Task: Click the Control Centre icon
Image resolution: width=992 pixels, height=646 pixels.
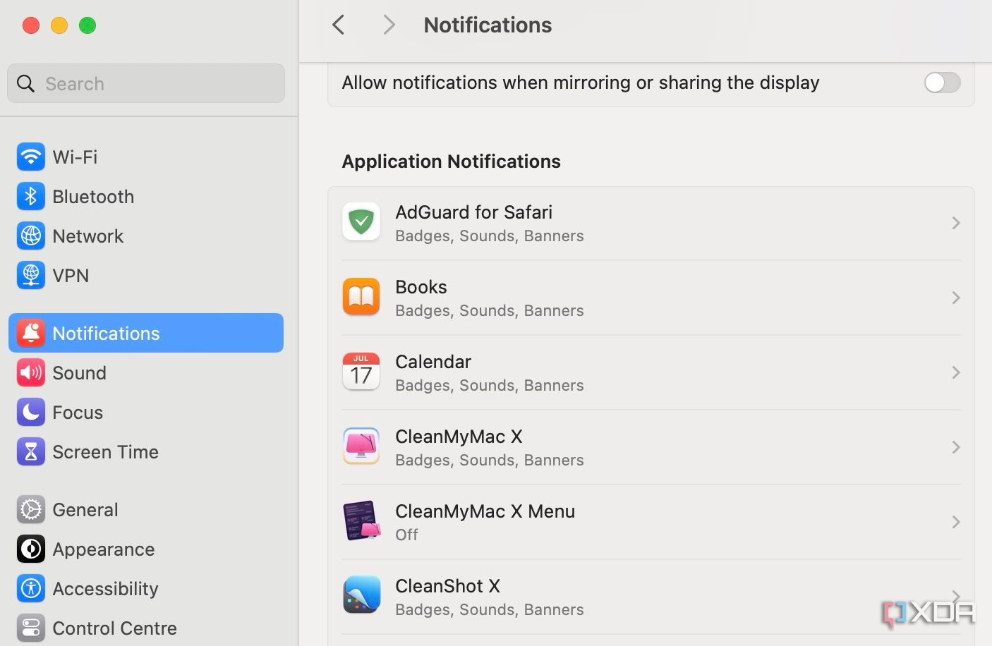Action: (x=30, y=628)
